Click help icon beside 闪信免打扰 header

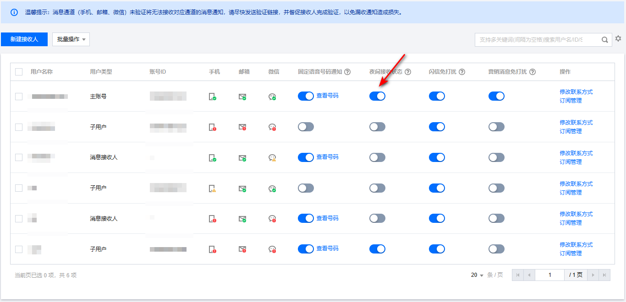click(x=462, y=72)
